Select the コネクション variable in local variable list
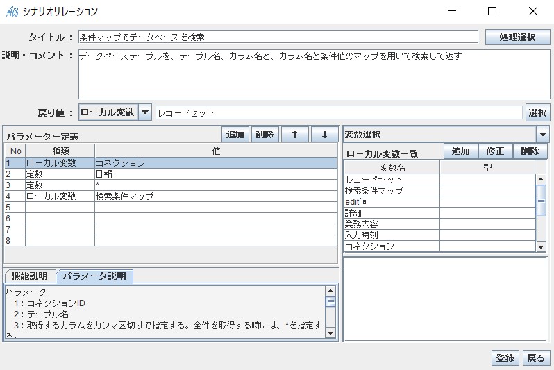The width and height of the screenshot is (554, 370). point(392,246)
